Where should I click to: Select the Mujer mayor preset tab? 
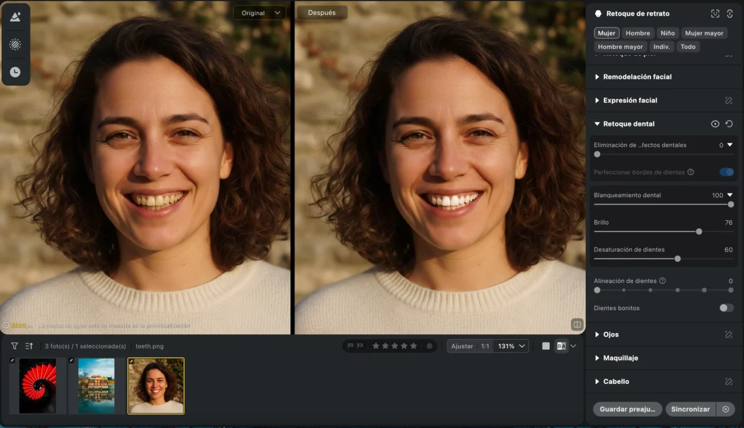704,33
